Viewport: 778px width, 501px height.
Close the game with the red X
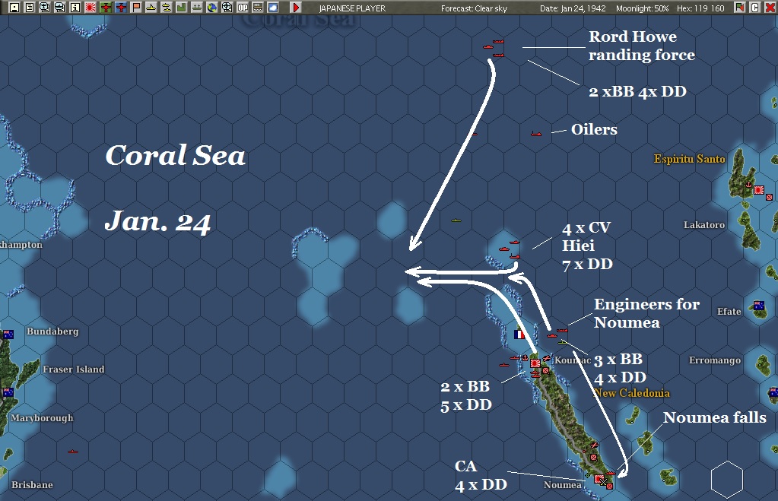coord(770,8)
